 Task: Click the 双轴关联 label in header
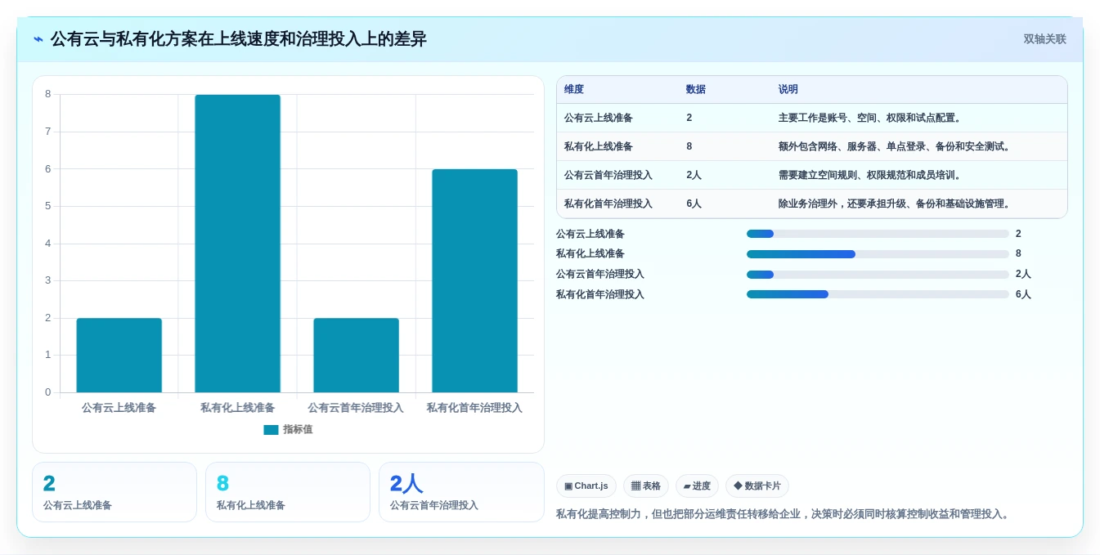point(1044,39)
